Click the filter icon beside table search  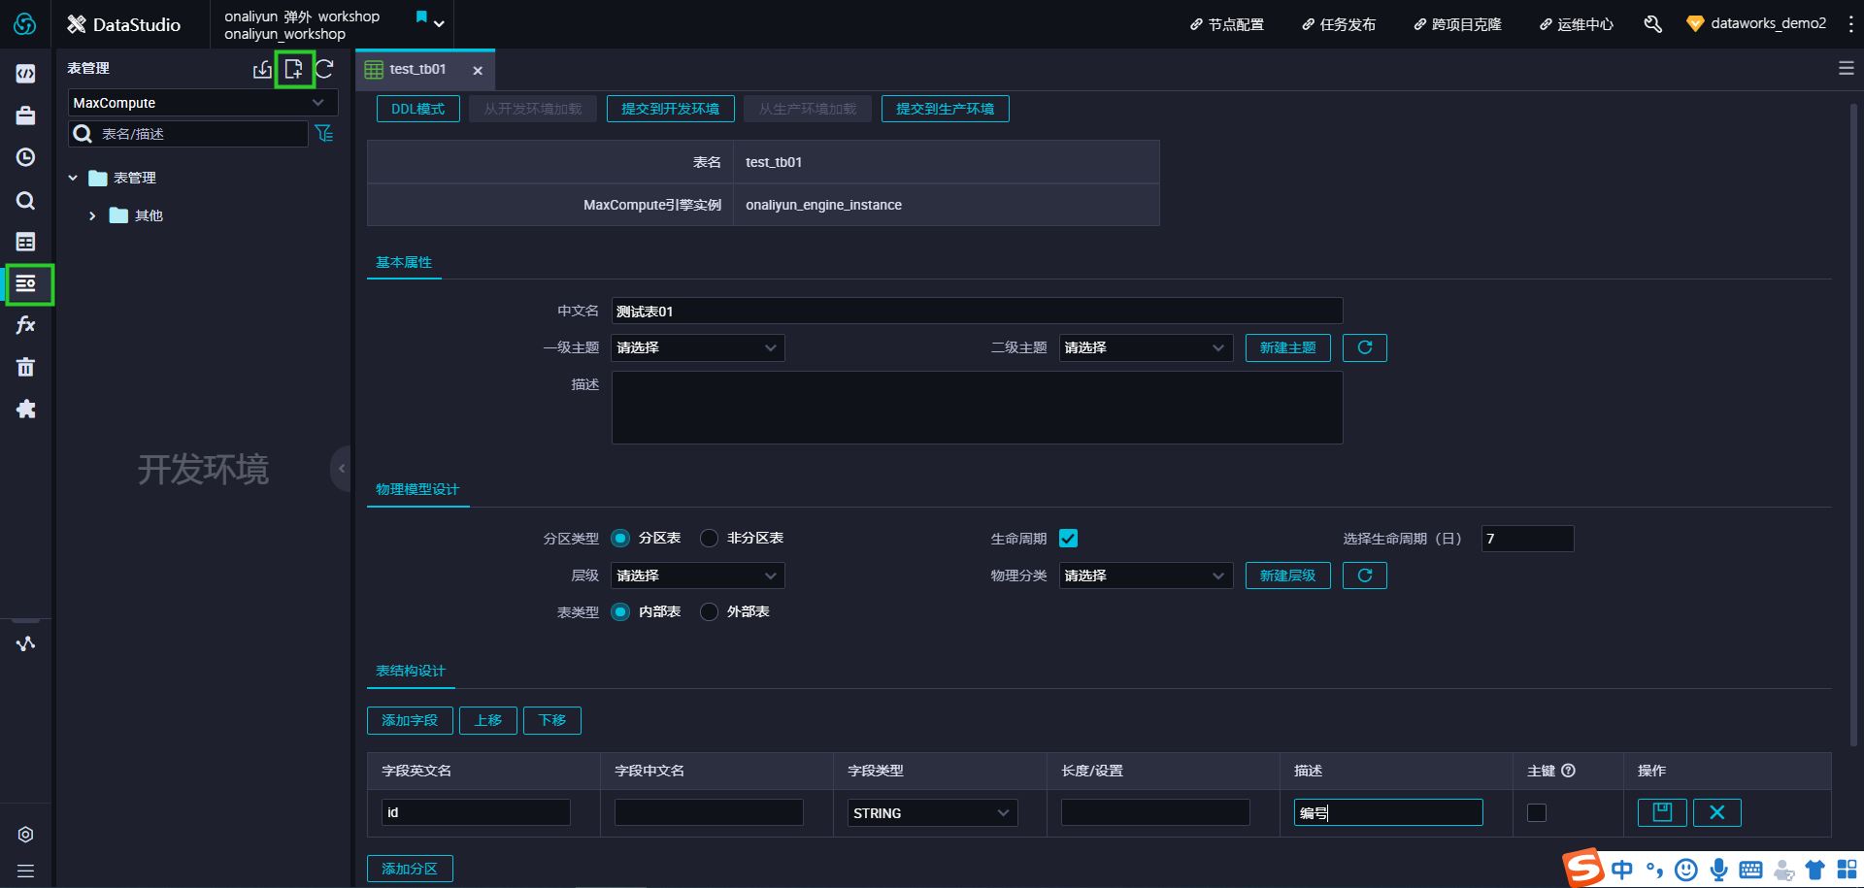(x=324, y=133)
